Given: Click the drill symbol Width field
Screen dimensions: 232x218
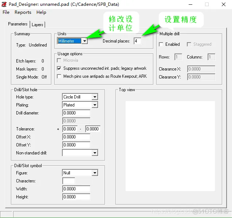Looking at the screenshot, I should point(76,189).
